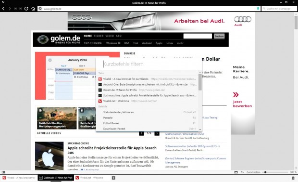Open page actions icon in status bar
298x182 pixels.
click(x=242, y=172)
